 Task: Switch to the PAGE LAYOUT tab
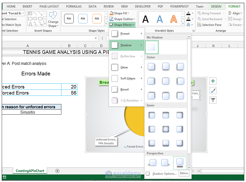coord(49,7)
